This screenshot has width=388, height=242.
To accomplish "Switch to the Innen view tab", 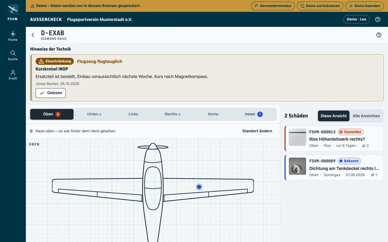I will pos(254,114).
